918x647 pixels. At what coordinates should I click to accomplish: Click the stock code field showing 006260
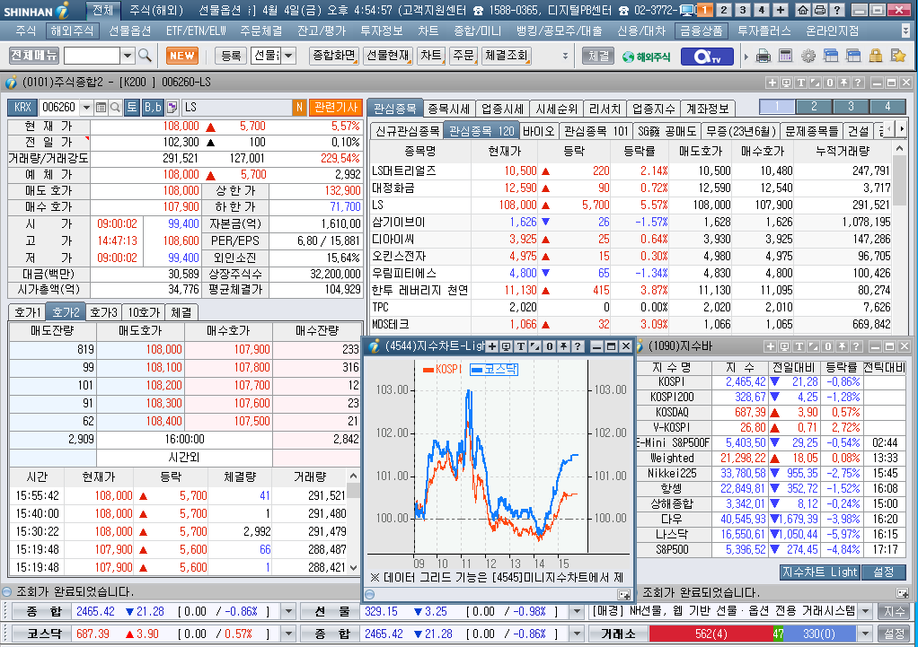(x=59, y=107)
